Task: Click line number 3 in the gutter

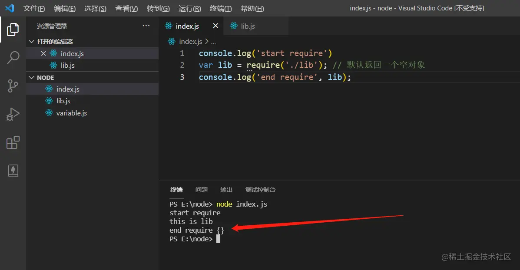Action: pos(182,77)
